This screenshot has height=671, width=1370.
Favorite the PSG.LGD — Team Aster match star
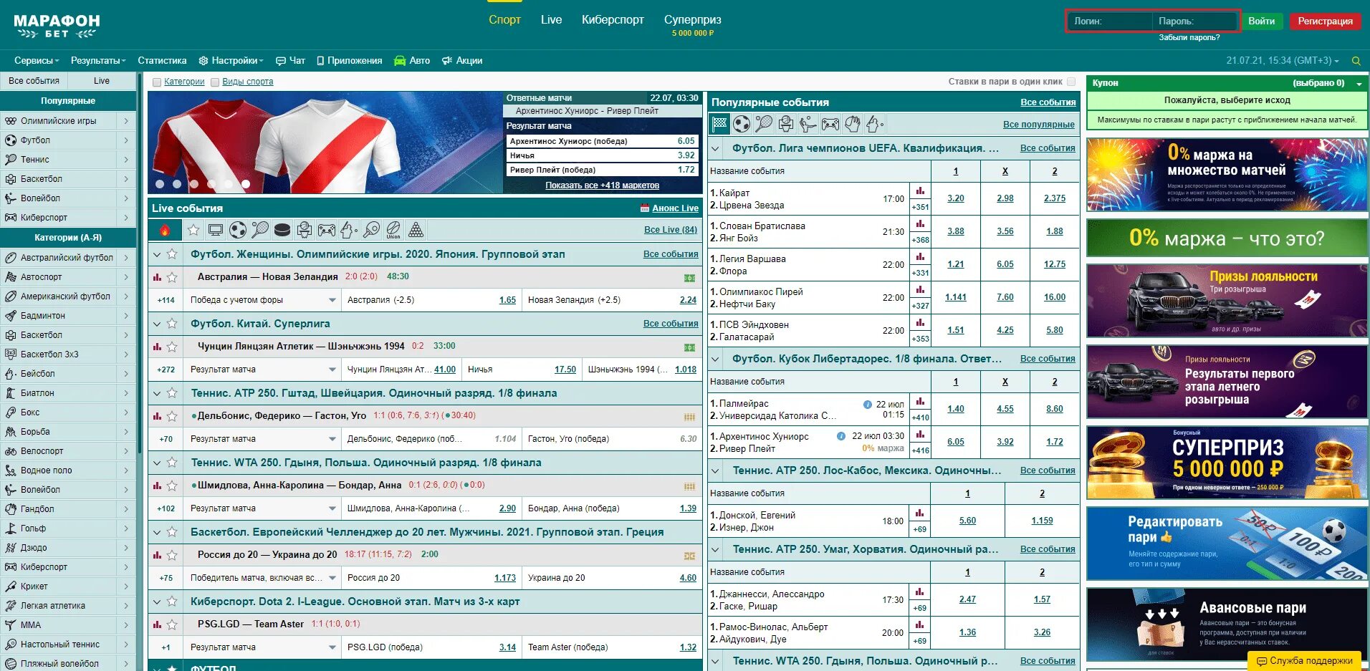click(x=172, y=624)
